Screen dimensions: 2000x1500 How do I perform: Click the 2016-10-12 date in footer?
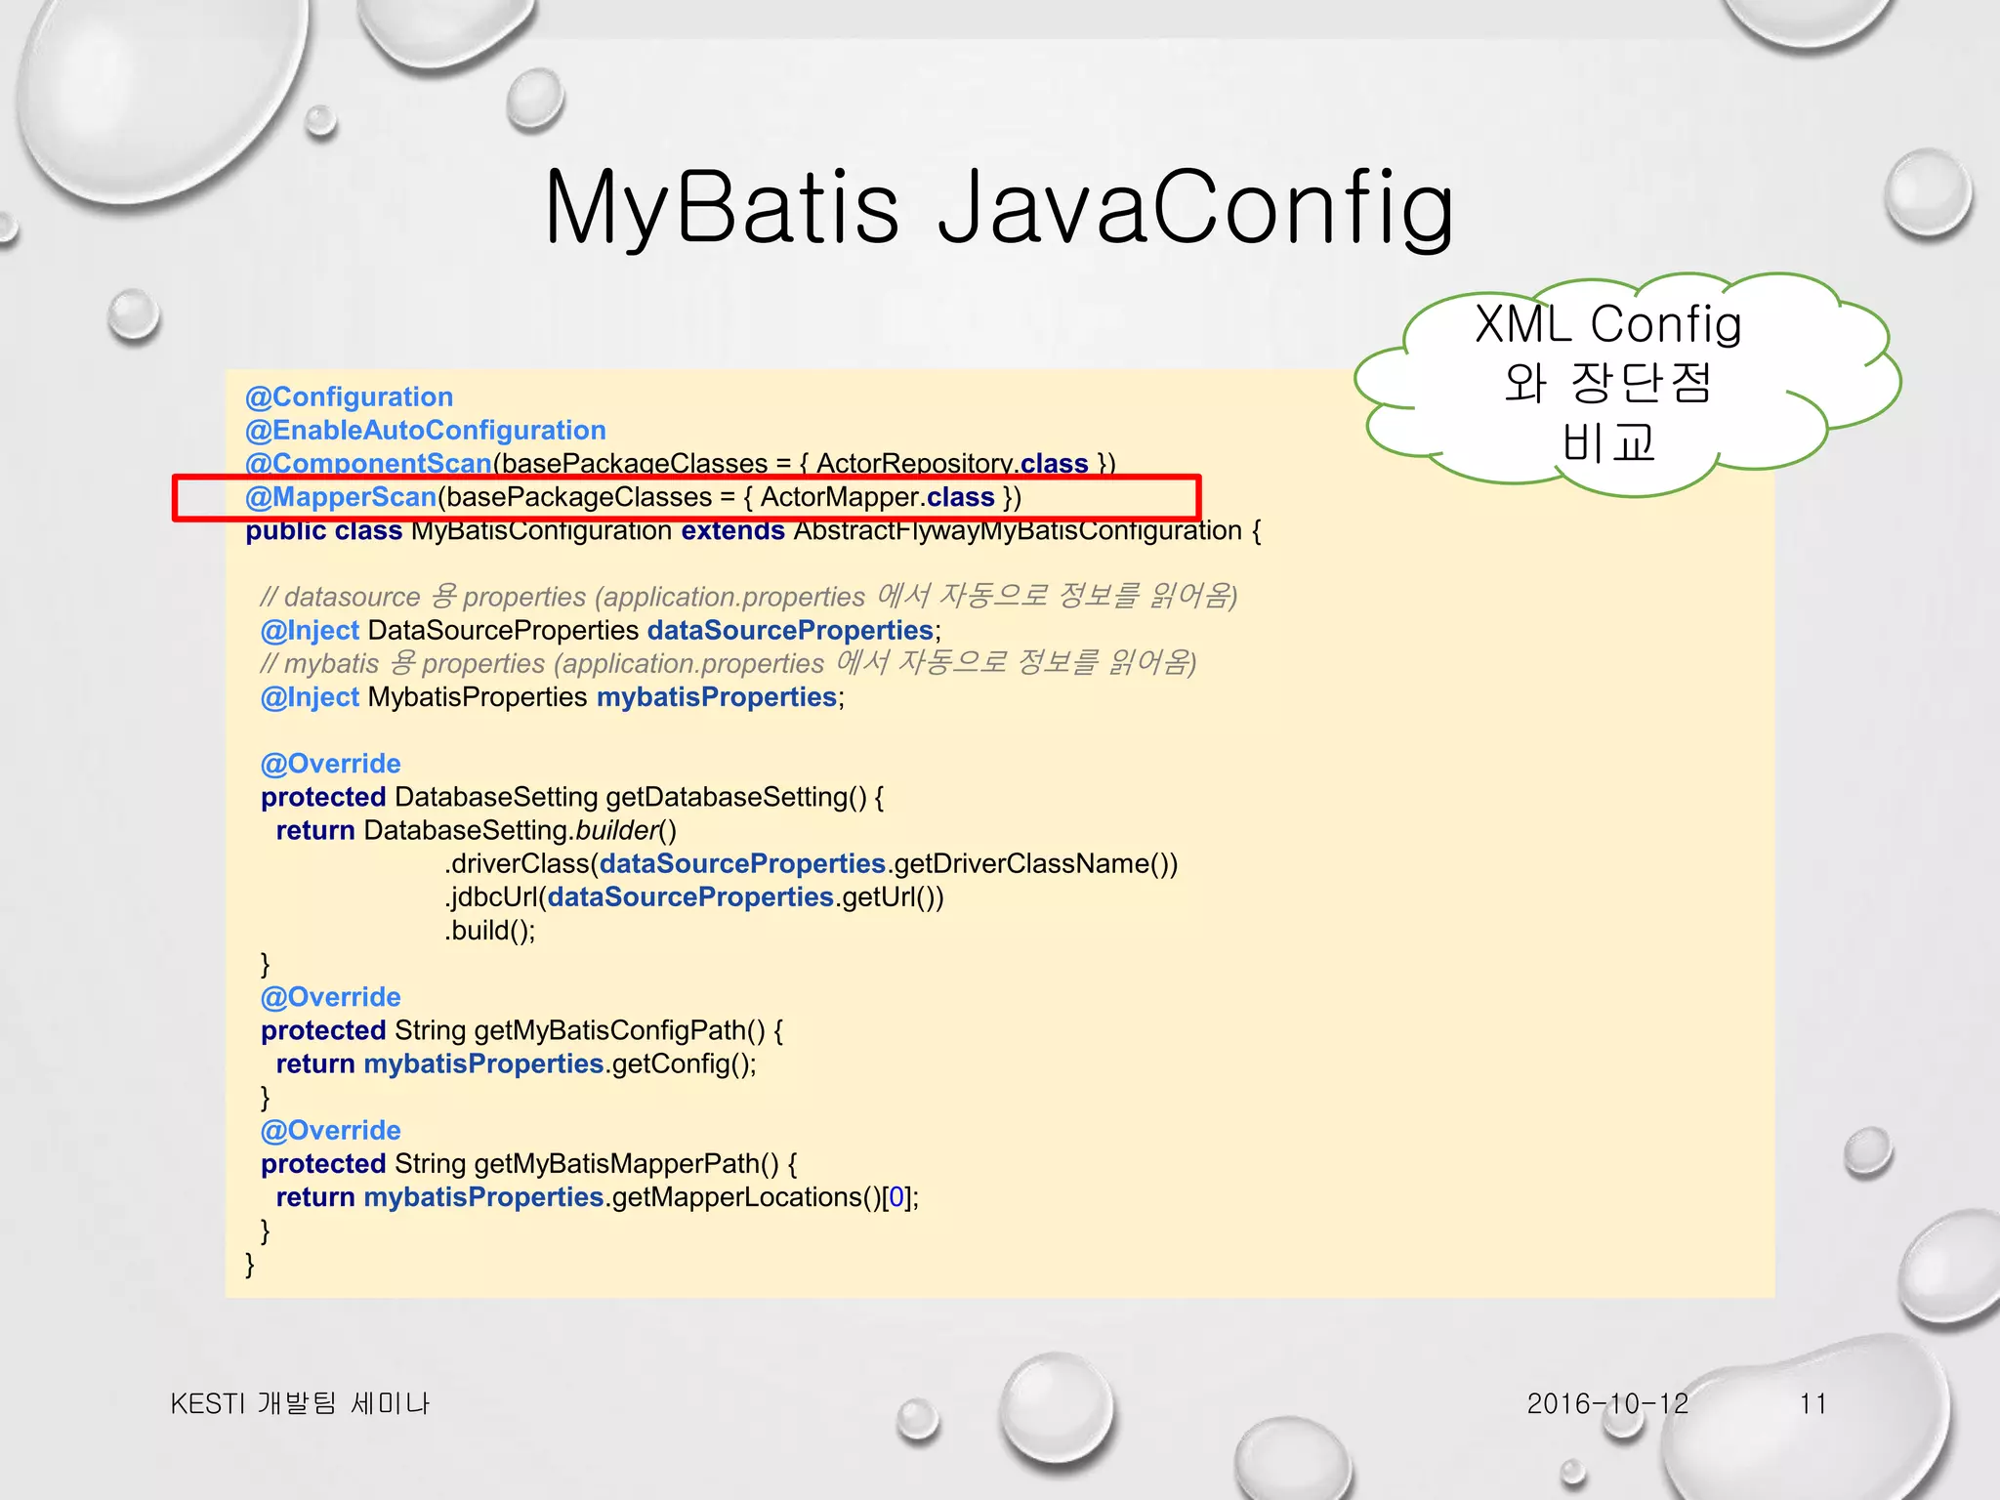pos(1606,1404)
